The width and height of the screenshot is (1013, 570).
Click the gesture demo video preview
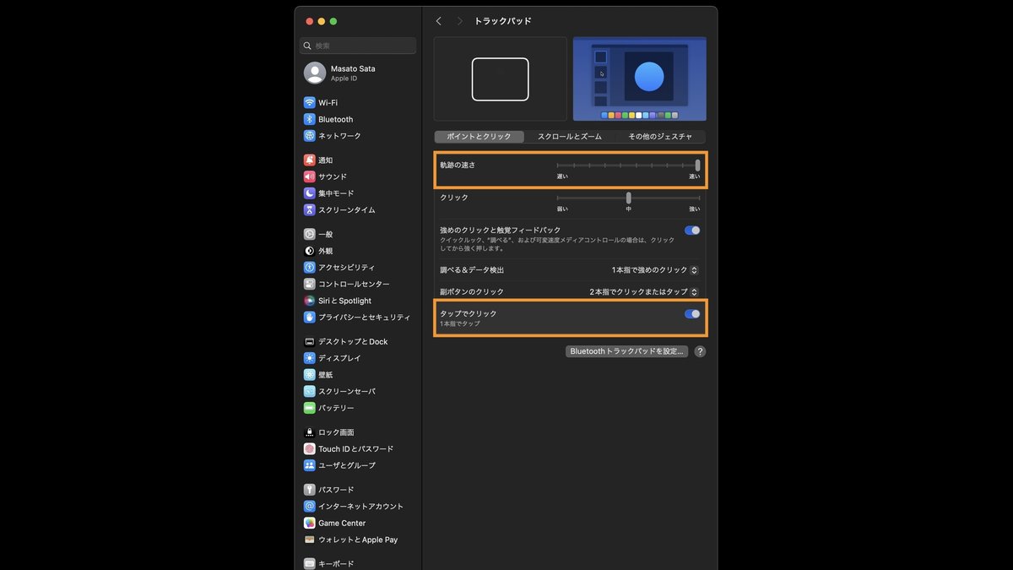pyautogui.click(x=639, y=79)
